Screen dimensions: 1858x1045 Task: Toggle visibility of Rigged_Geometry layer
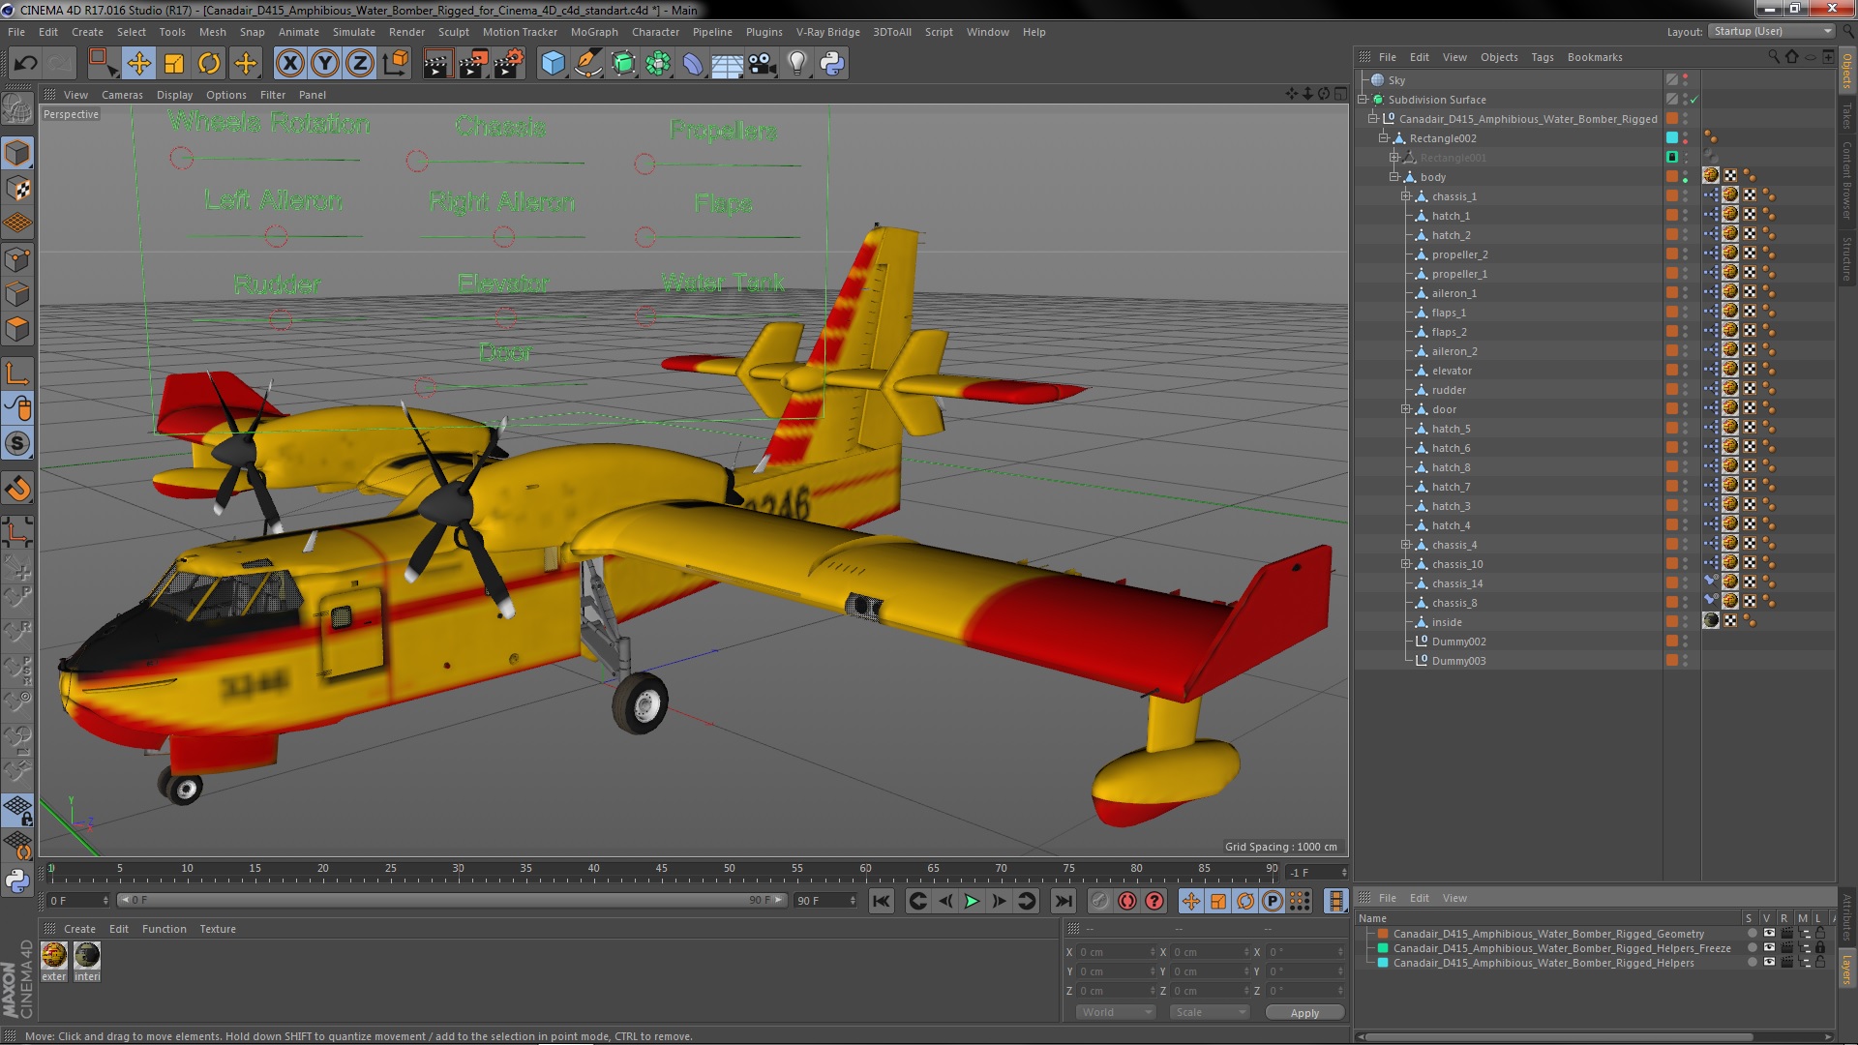[1769, 934]
